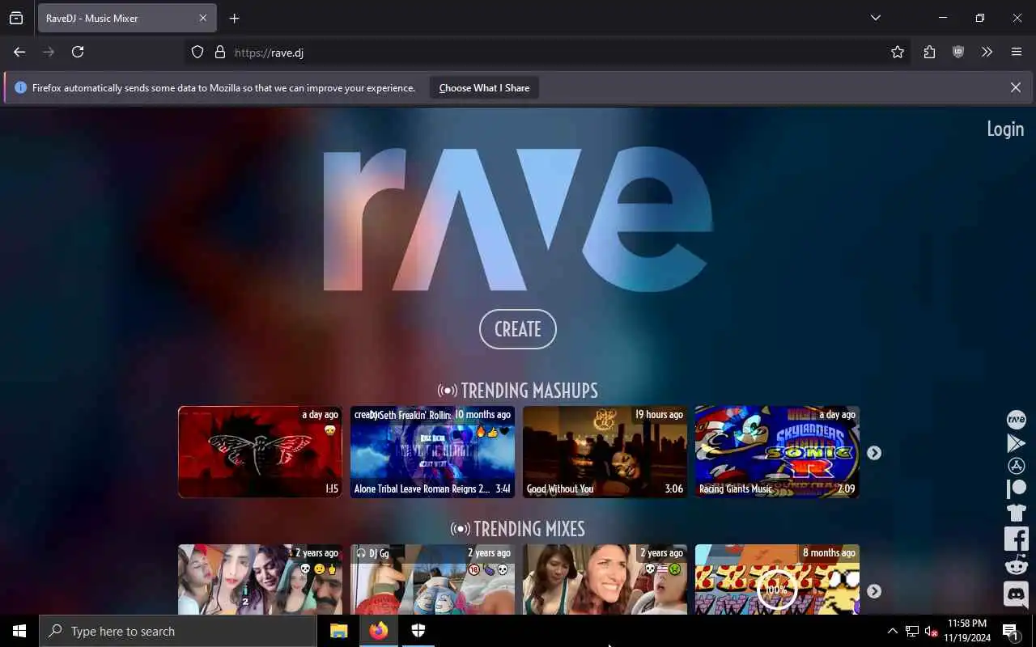Image resolution: width=1036 pixels, height=647 pixels.
Task: Dismiss the Firefox data notification bar
Action: (1015, 87)
